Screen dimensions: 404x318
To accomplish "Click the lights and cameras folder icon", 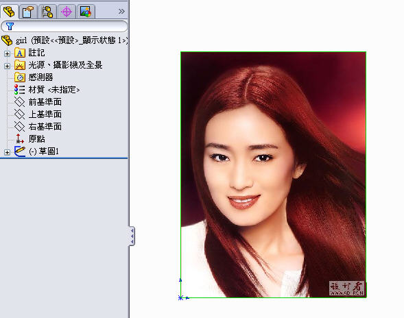I will [x=20, y=65].
